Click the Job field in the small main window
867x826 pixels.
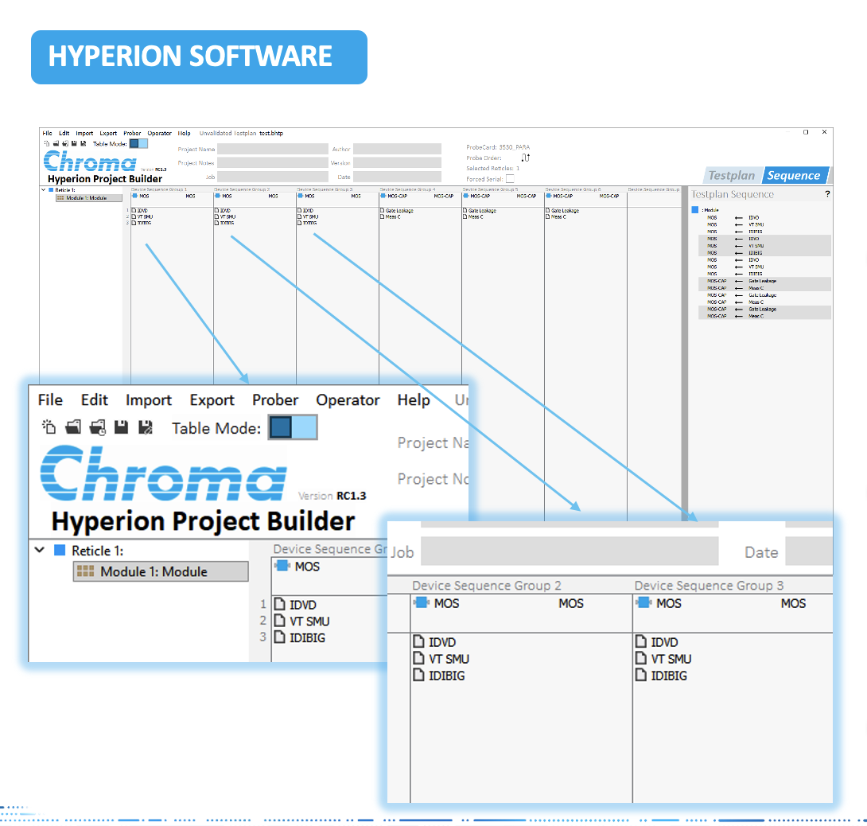point(273,177)
